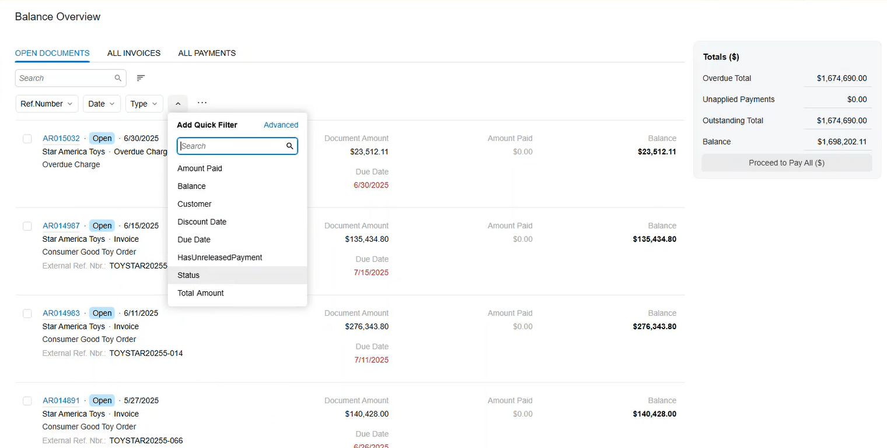Choose Due Date quick filter option
The height and width of the screenshot is (448, 887).
238,239
